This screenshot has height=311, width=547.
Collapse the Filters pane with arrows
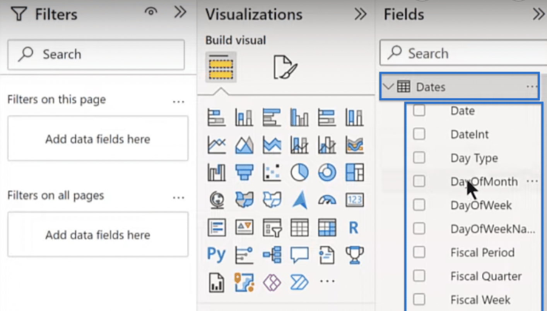[x=180, y=12]
